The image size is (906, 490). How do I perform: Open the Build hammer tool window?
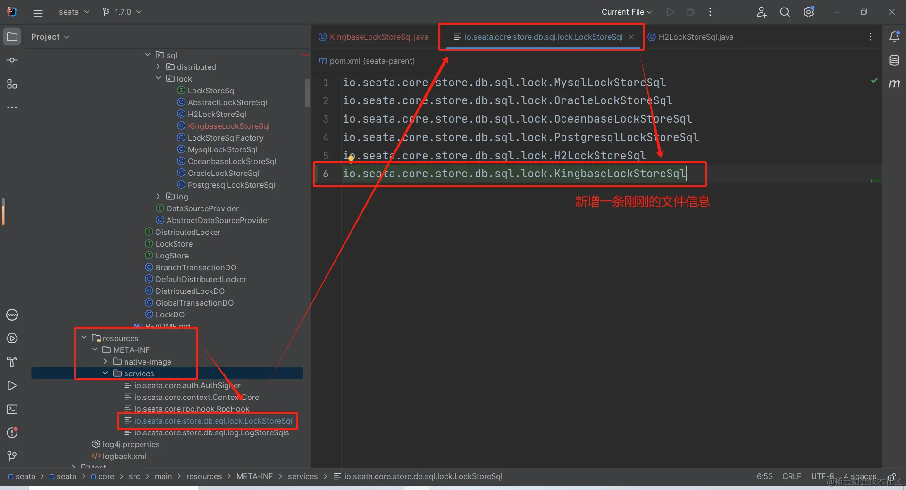(12, 362)
